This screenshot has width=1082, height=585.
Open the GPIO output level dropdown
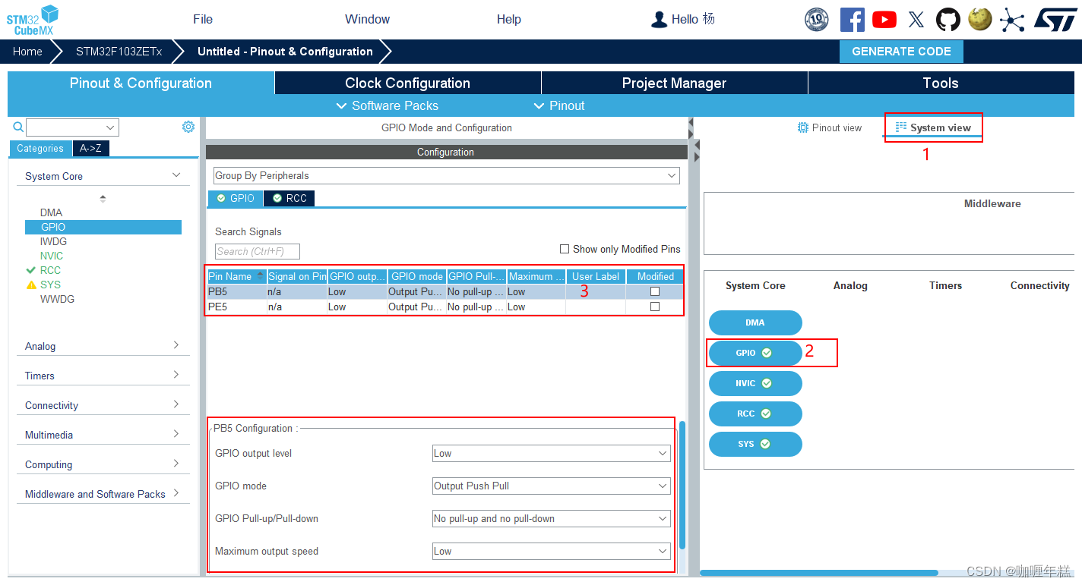pos(551,453)
